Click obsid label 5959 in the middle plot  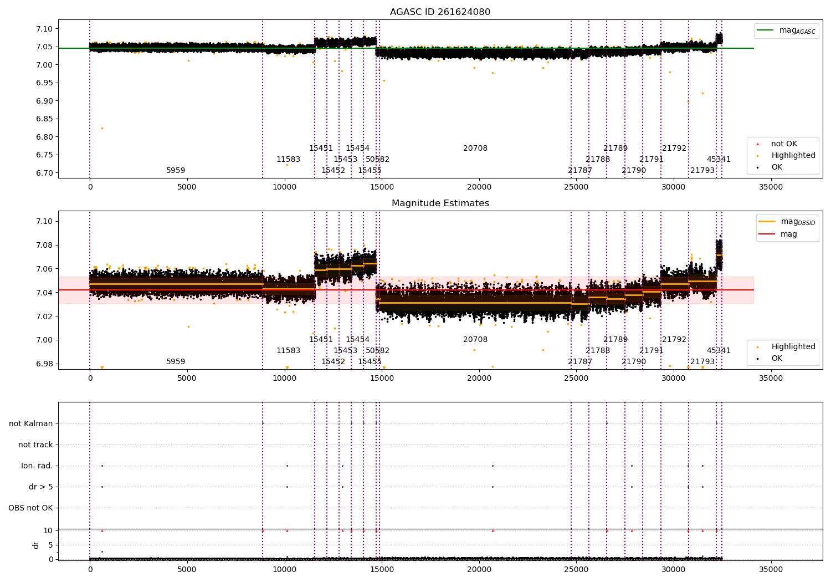176,362
